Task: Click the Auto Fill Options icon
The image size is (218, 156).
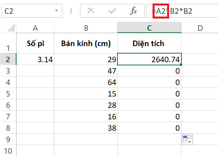Action: [x=187, y=139]
